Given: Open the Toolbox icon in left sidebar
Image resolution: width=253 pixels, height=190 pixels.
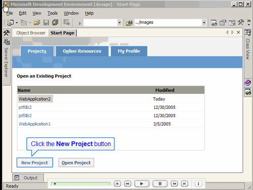Looking at the screenshot, I should [x=7, y=33].
